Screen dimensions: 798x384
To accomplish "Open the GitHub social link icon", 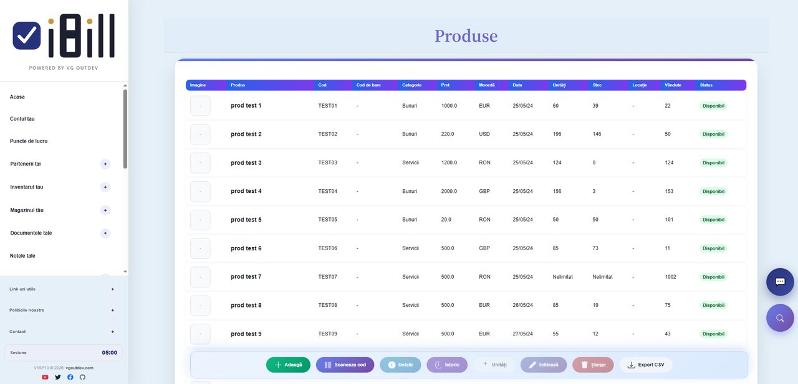I will pos(82,377).
